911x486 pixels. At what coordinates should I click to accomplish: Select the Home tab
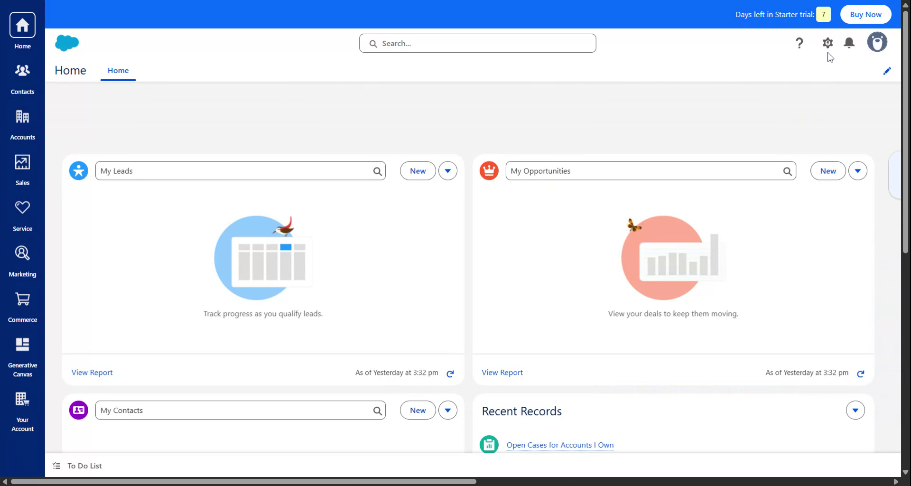pos(118,71)
